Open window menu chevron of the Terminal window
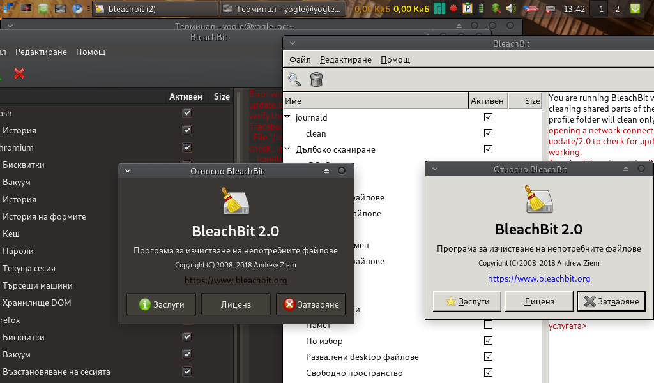 click(x=10, y=26)
